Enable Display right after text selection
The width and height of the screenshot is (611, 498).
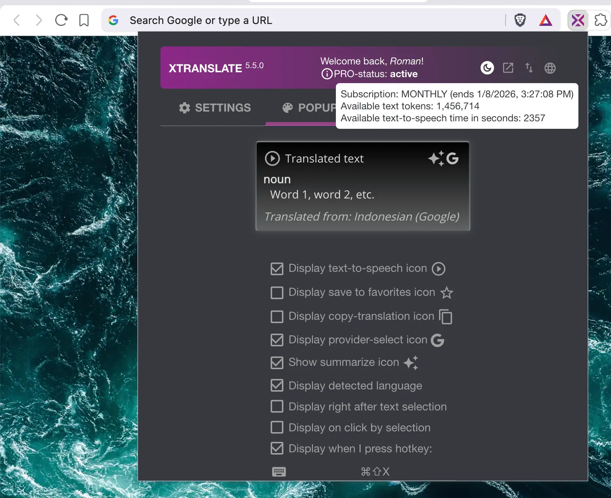pos(277,406)
